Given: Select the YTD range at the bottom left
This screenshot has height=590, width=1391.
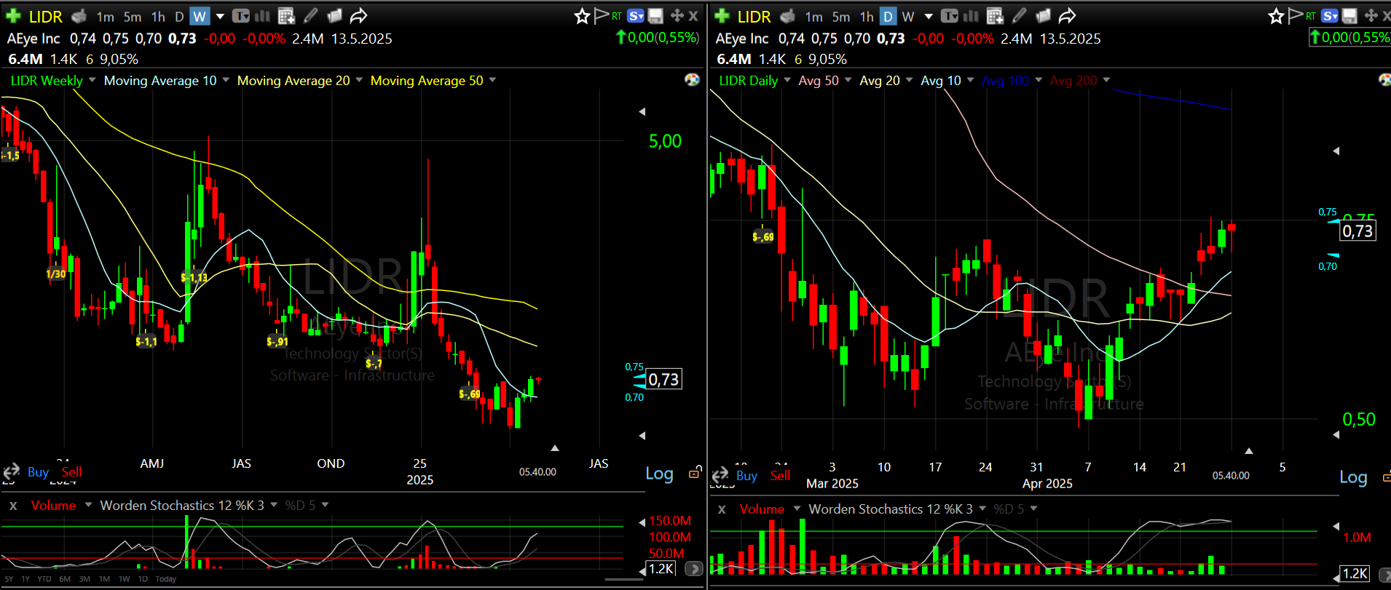Looking at the screenshot, I should pos(44,579).
